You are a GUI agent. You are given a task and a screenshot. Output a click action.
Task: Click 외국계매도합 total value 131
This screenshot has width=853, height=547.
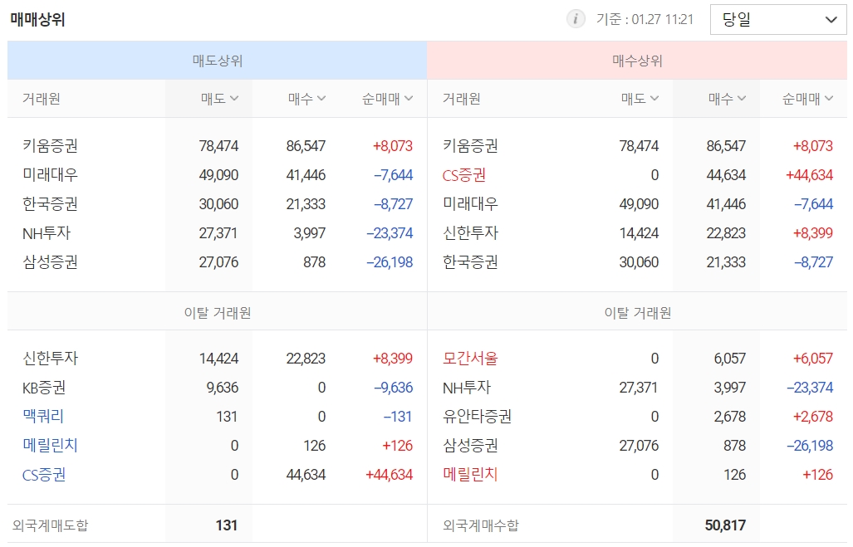pyautogui.click(x=226, y=525)
